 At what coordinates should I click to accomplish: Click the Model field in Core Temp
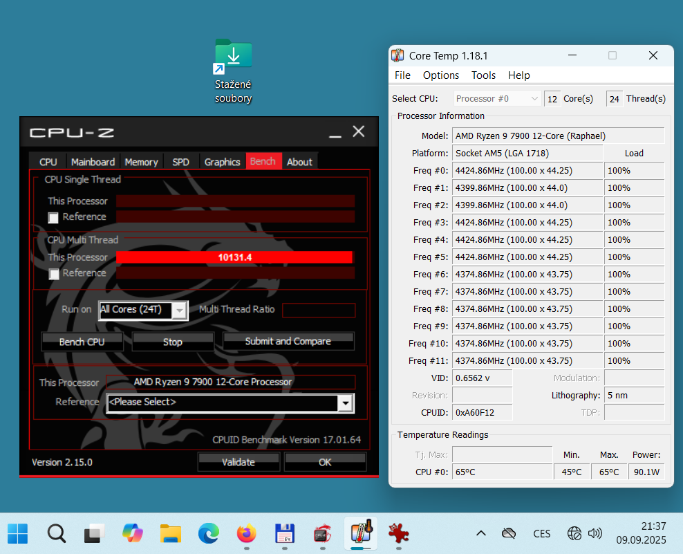pos(559,136)
